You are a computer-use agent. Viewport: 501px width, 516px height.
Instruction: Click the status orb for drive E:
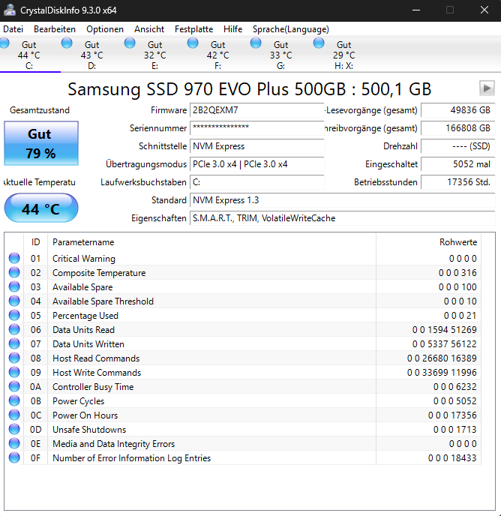point(130,43)
